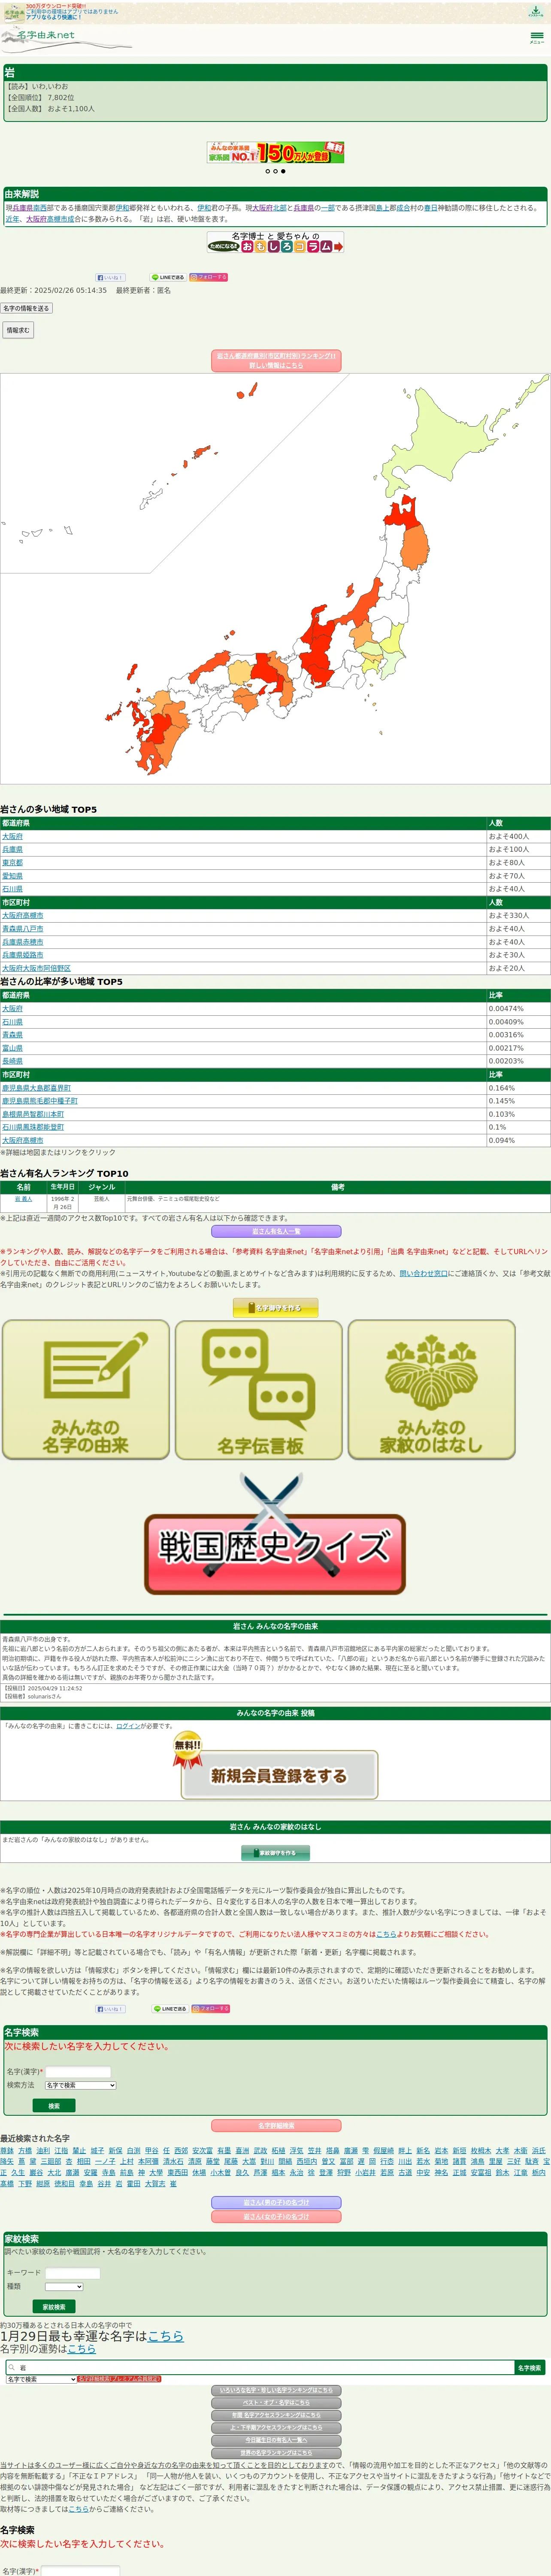Click 岩さん(男の子)の名づけ button
The image size is (551, 2576).
pyautogui.click(x=276, y=2202)
